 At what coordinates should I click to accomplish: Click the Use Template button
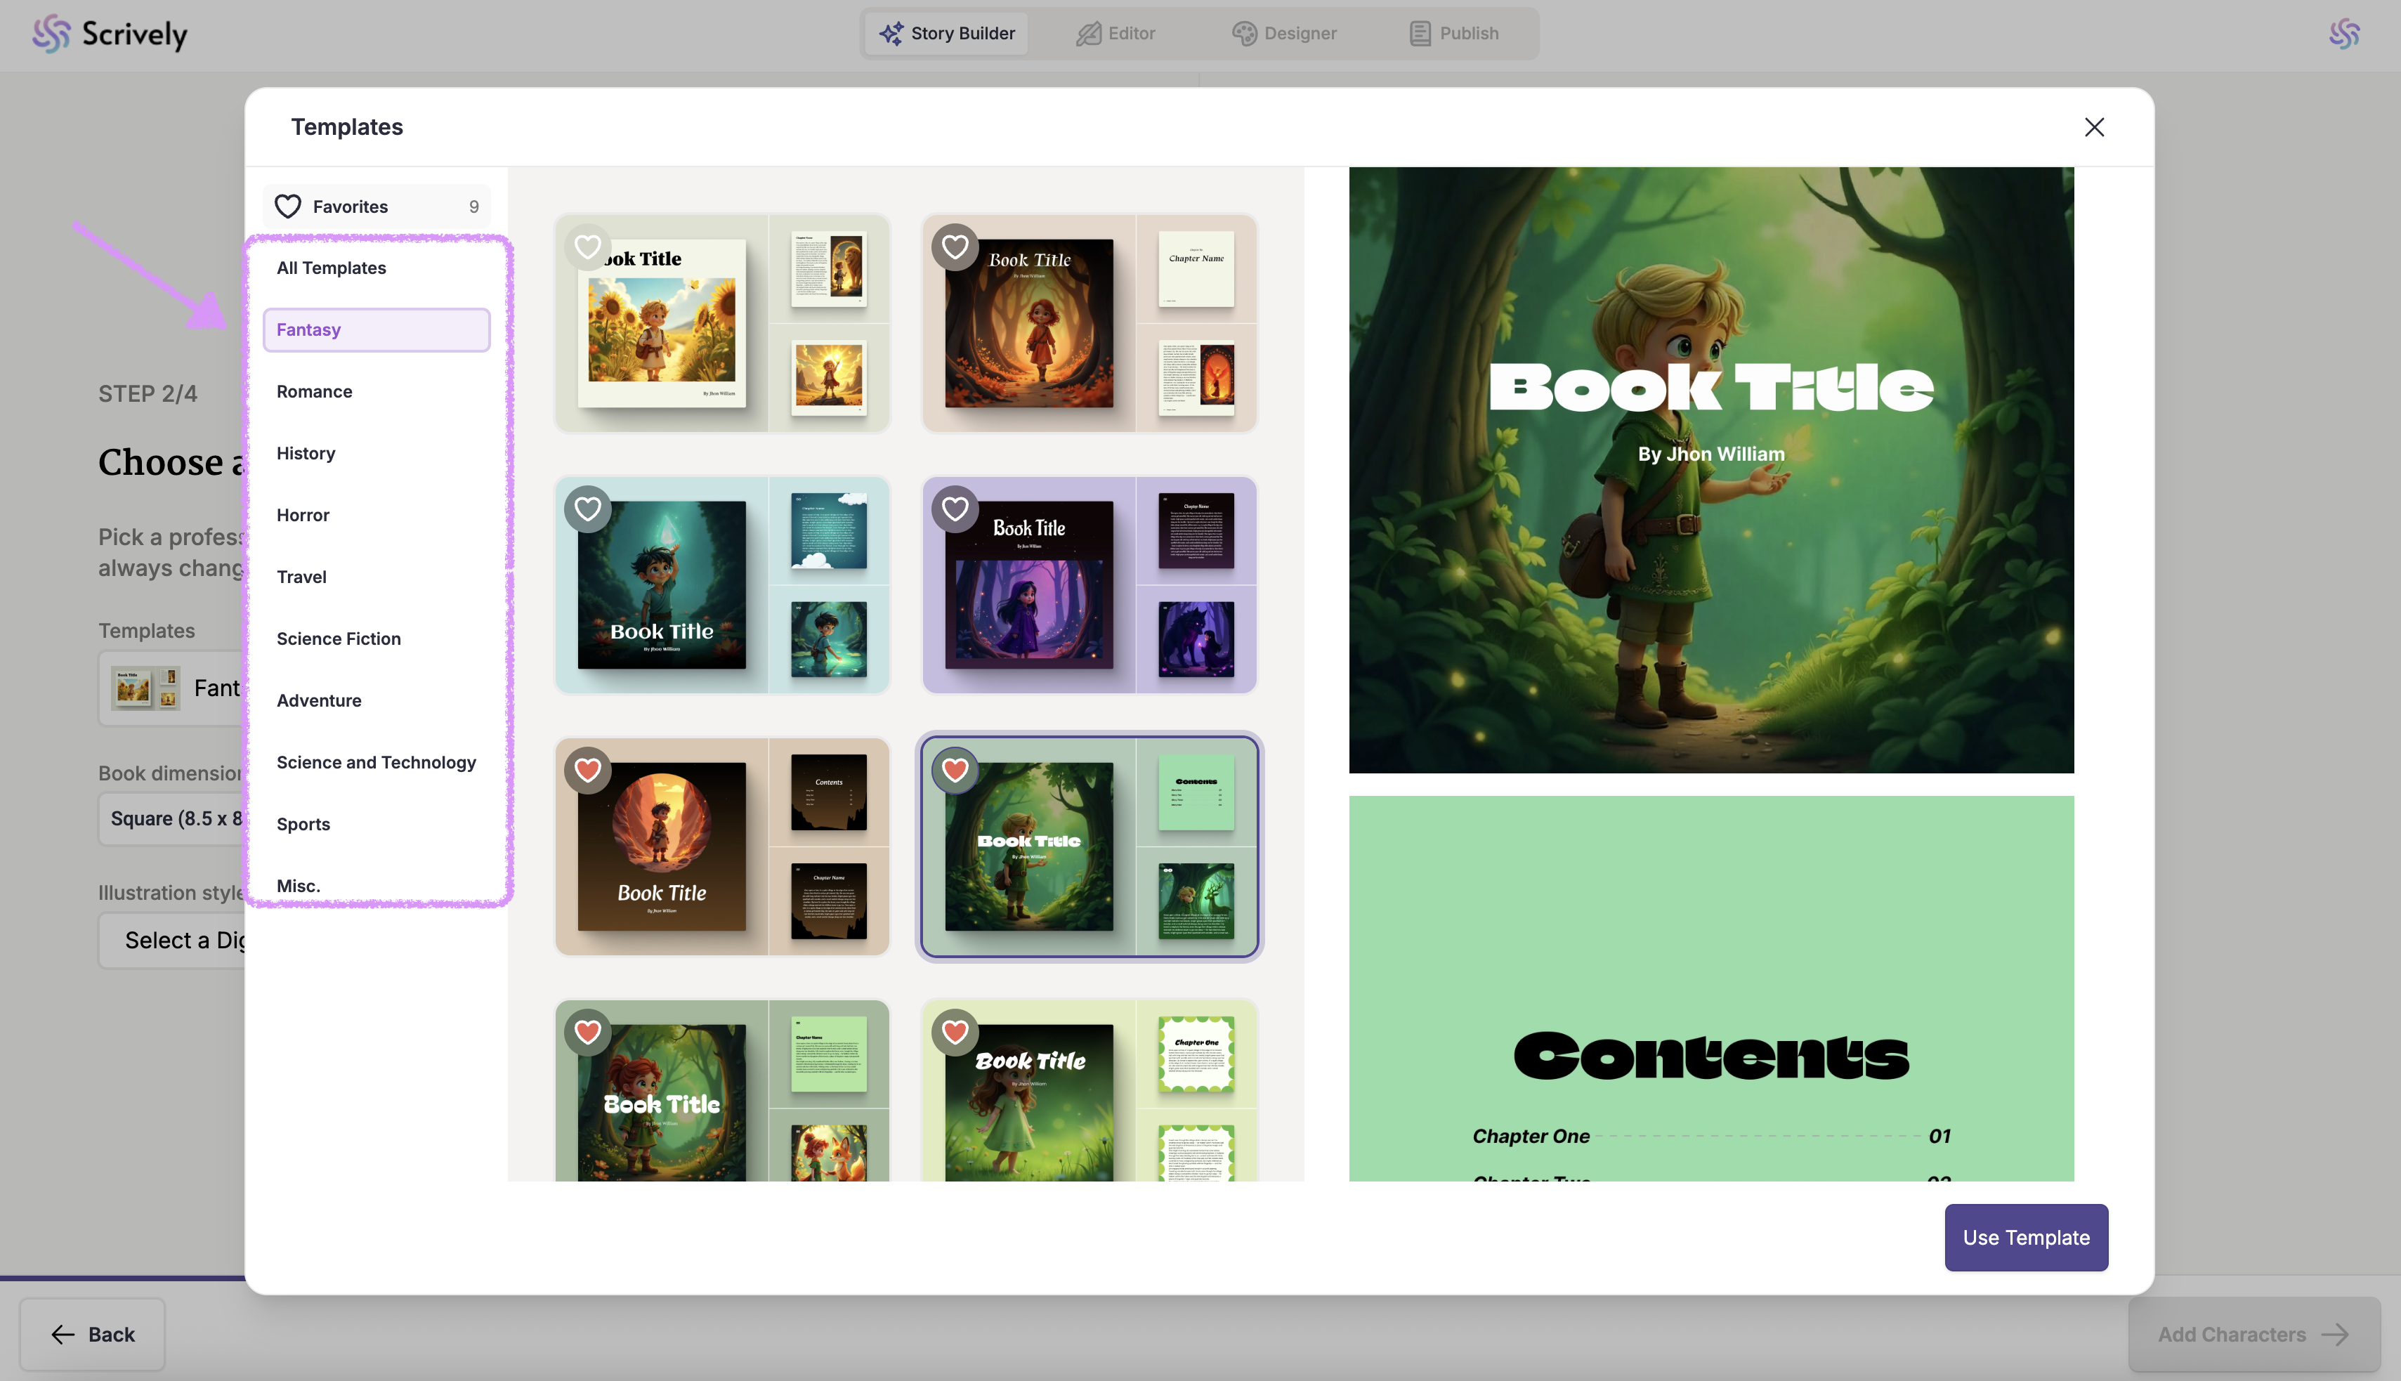[2025, 1237]
